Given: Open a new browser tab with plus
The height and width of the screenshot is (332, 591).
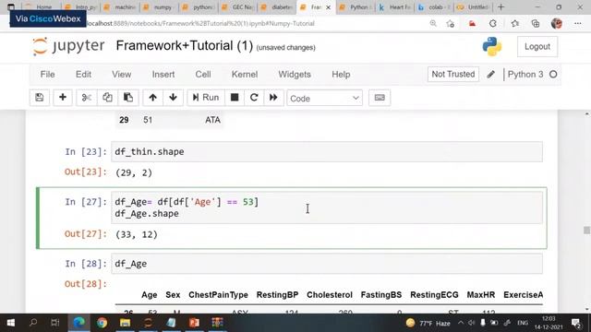Looking at the screenshot, I should [501, 7].
